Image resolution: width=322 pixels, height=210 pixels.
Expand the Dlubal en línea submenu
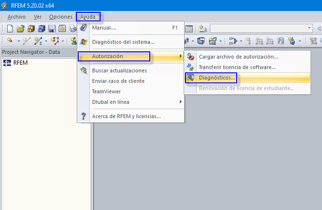(x=131, y=102)
